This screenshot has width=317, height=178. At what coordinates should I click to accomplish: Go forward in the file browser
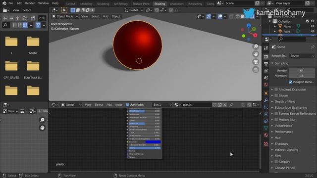point(11,18)
